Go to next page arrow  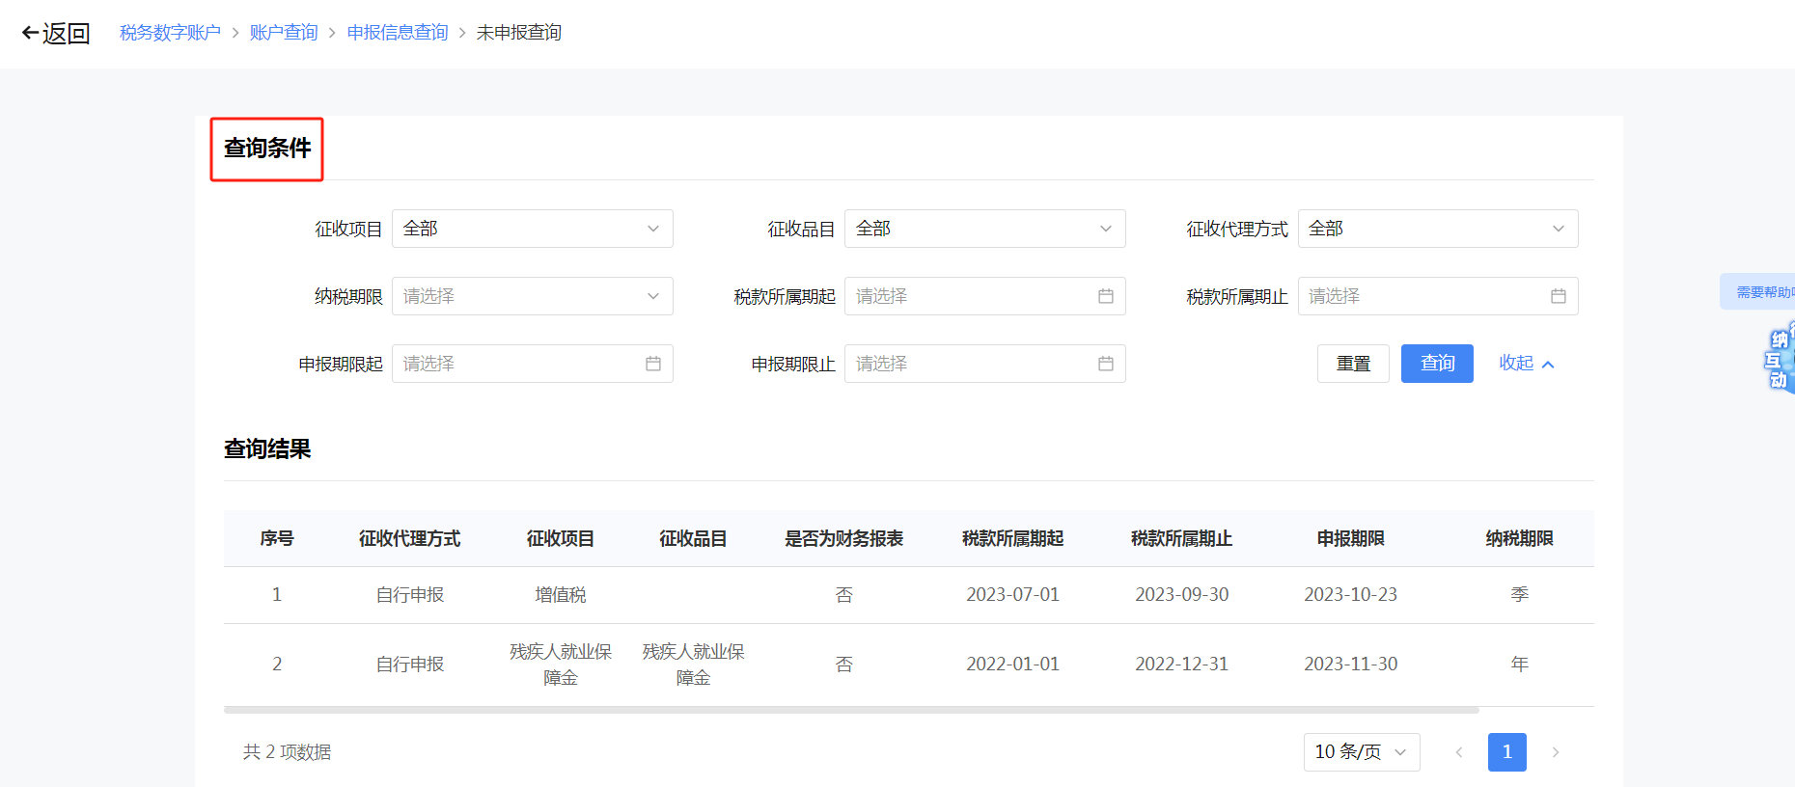(1555, 752)
